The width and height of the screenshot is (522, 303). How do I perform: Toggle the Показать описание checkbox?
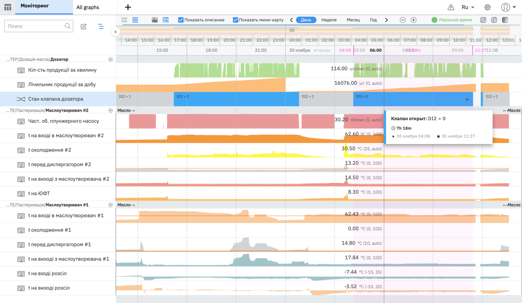click(181, 20)
